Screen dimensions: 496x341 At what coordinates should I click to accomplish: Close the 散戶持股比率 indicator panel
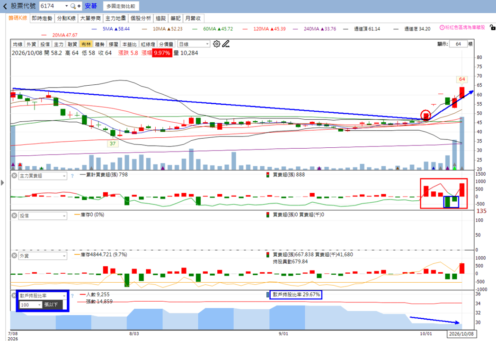(x=14, y=296)
